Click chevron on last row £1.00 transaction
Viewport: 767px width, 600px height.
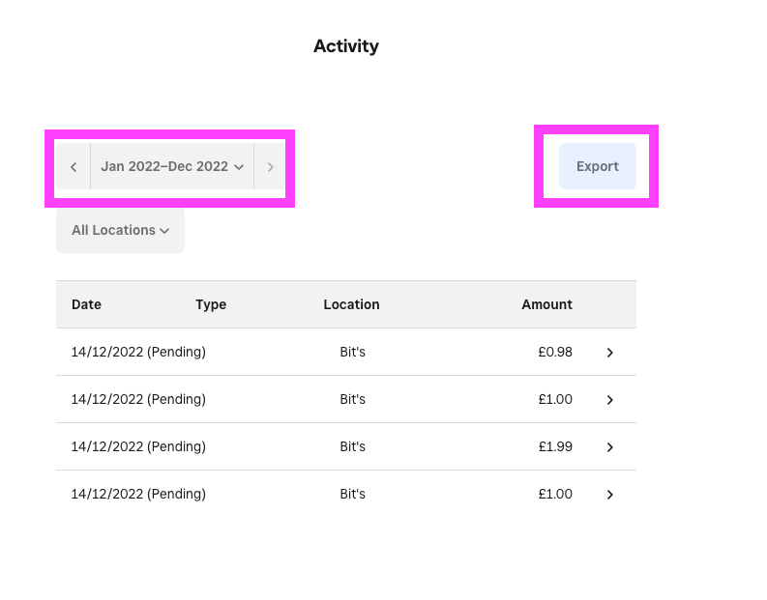tap(609, 495)
